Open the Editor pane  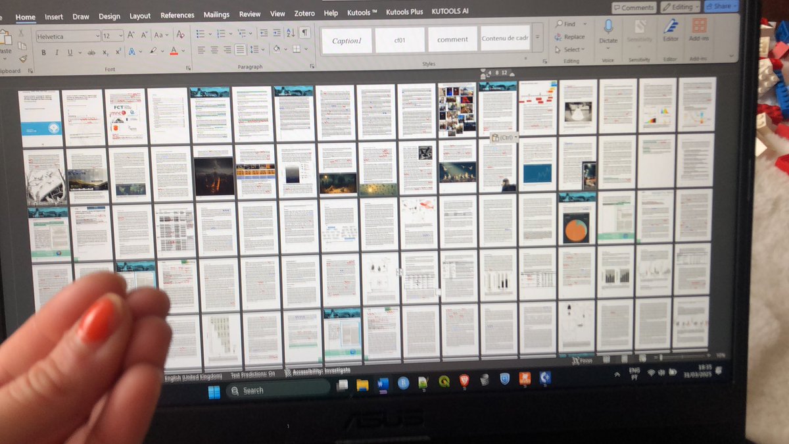pos(670,30)
